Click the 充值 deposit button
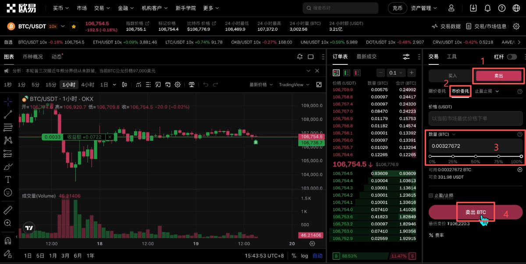Image resolution: width=526 pixels, height=264 pixels. 397,8
